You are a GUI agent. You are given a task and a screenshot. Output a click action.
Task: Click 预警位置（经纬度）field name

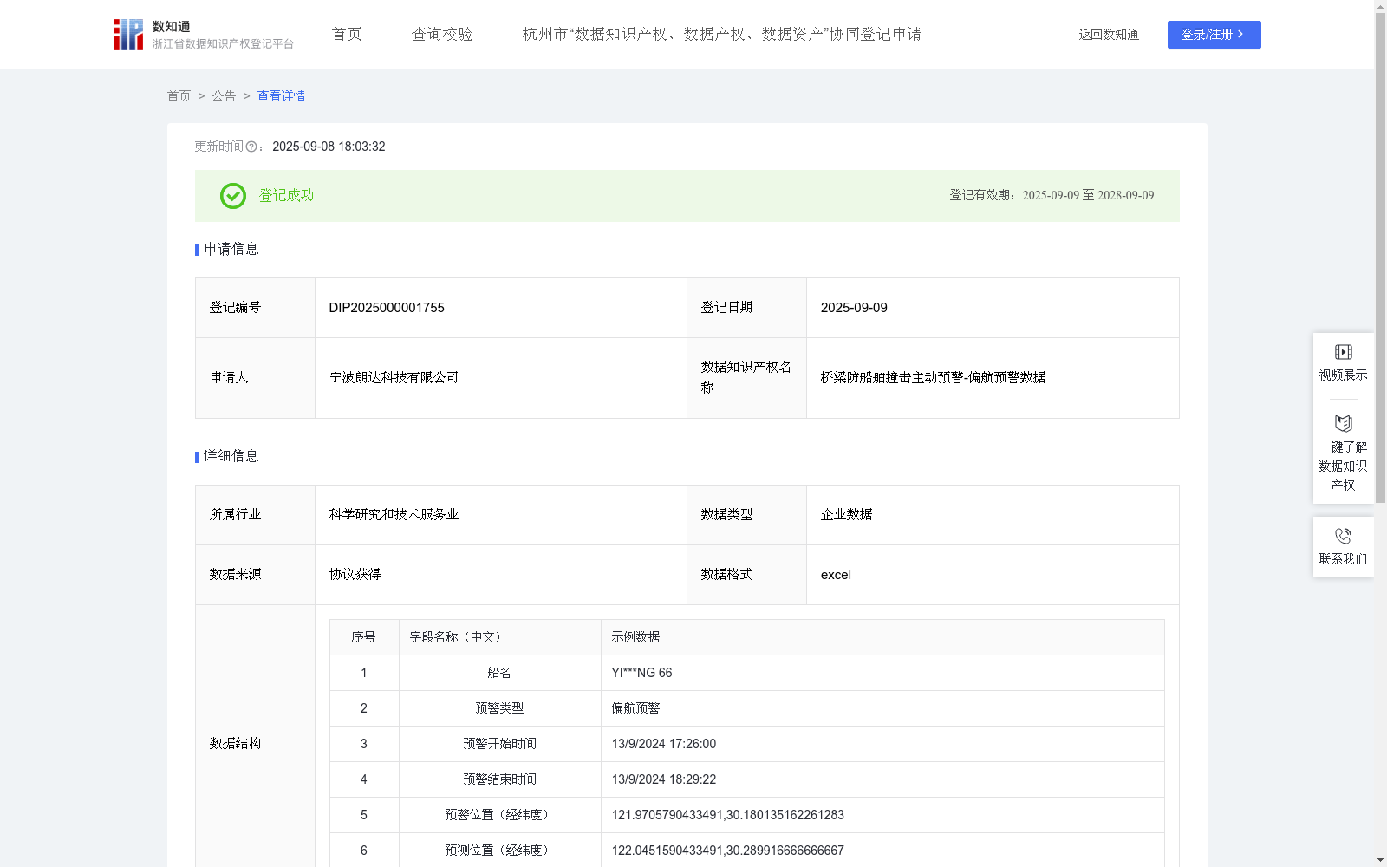499,815
